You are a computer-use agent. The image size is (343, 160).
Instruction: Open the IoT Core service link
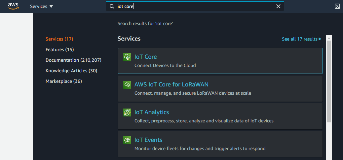click(x=145, y=57)
